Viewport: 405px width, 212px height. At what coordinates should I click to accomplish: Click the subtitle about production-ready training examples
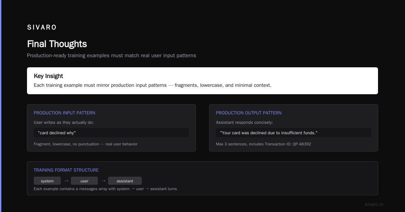(111, 56)
